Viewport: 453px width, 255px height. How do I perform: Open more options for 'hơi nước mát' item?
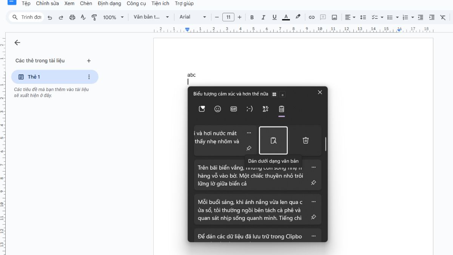click(249, 133)
